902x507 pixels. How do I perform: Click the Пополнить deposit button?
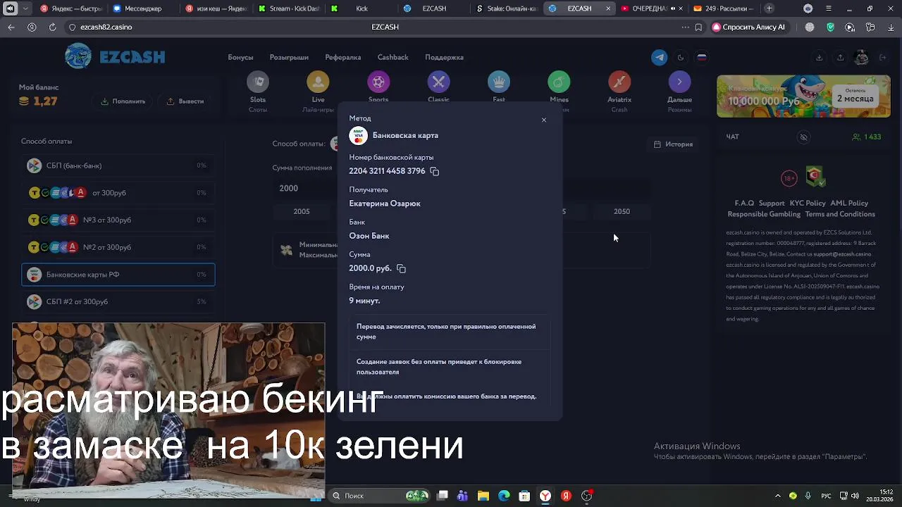pyautogui.click(x=123, y=101)
